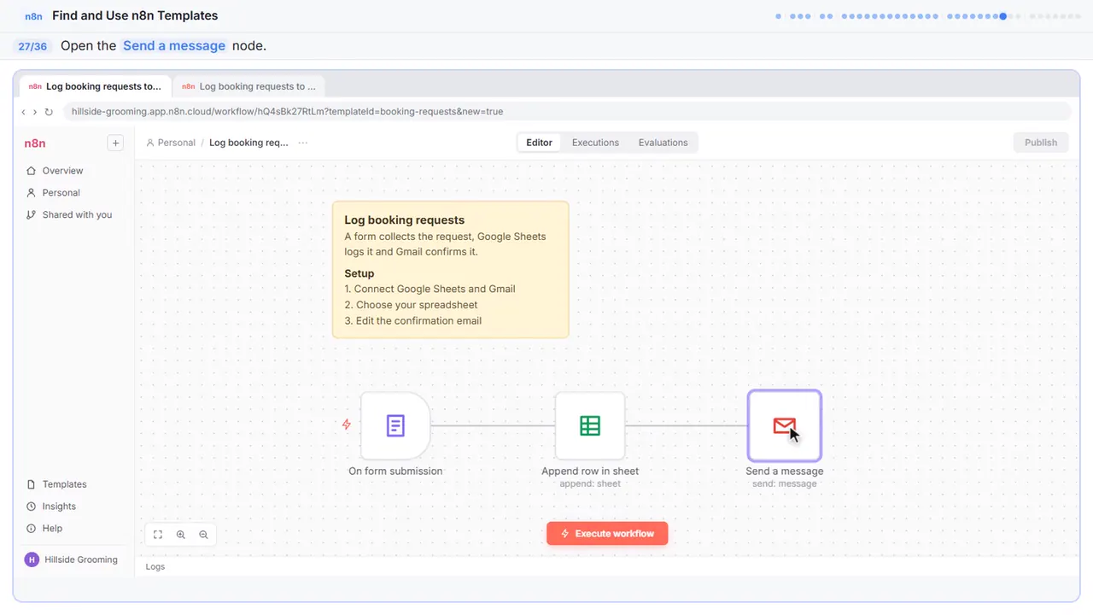Viewport: 1093px width, 615px height.
Task: Switch to the inactive second browser tab
Action: (x=248, y=86)
